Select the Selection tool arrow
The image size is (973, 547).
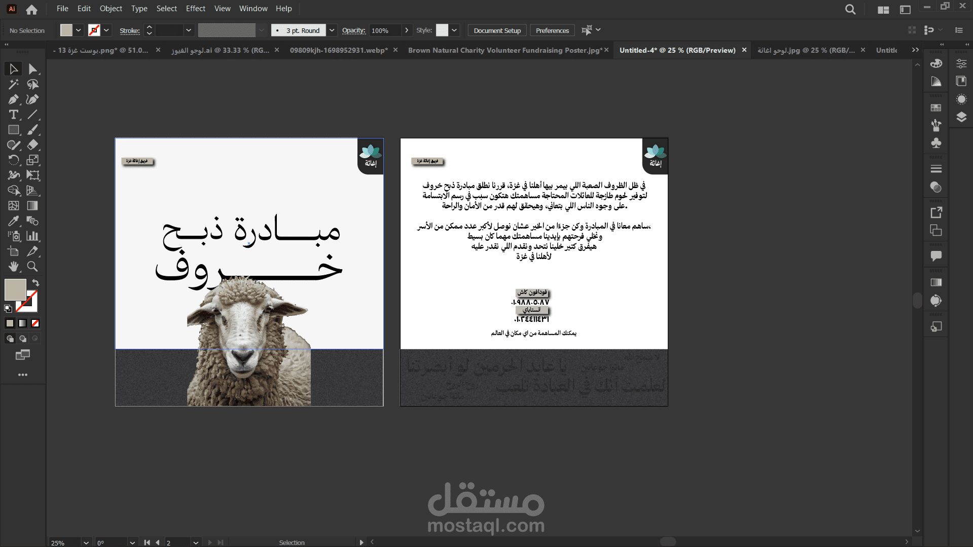[14, 69]
